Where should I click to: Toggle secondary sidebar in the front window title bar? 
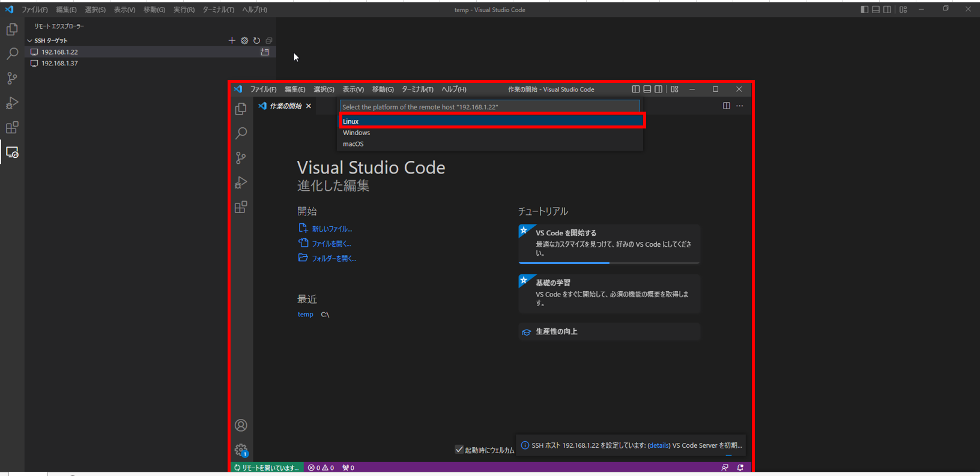pyautogui.click(x=659, y=89)
